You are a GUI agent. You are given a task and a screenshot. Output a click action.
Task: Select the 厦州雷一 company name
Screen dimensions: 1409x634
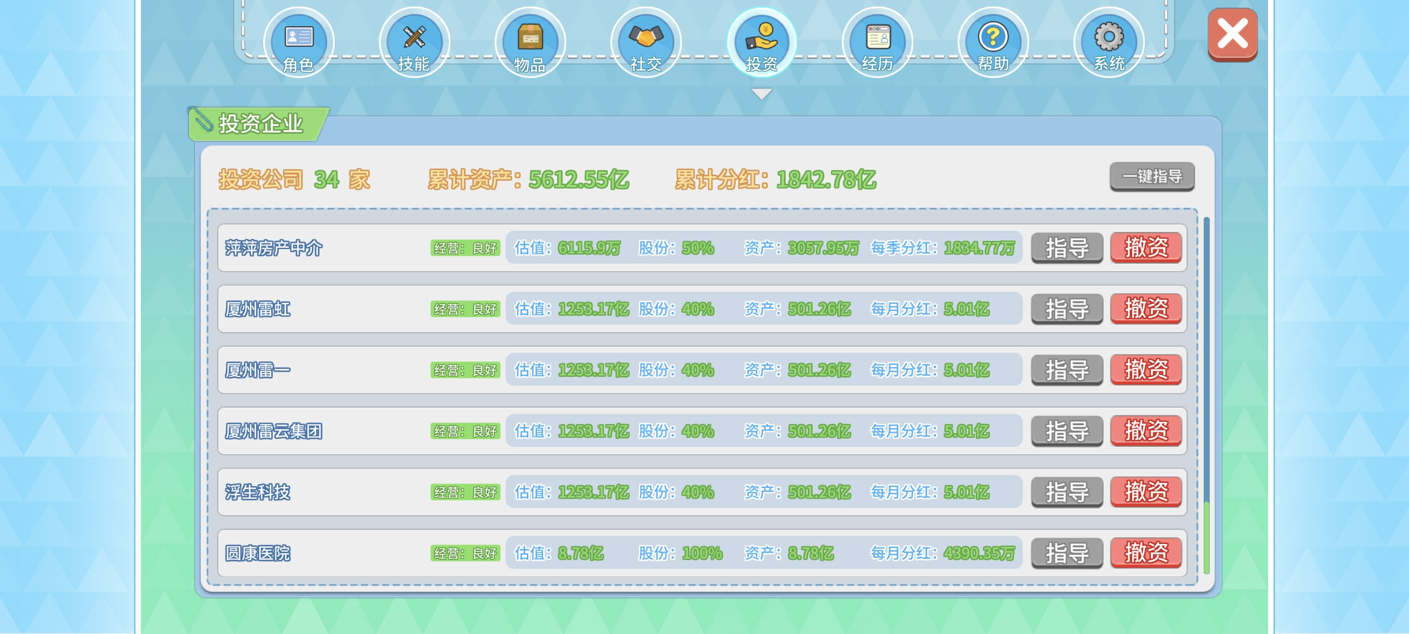tap(258, 371)
